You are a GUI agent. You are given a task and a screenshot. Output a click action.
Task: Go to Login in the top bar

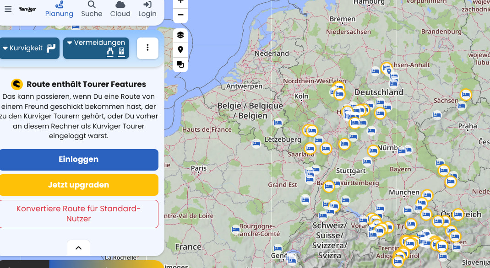[147, 9]
